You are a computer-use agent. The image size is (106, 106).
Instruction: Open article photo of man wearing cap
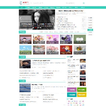[x=25, y=64]
